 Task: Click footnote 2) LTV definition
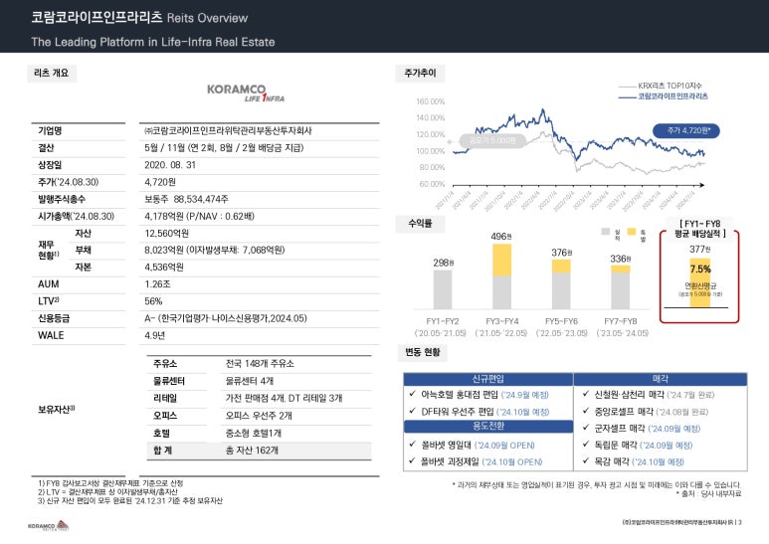tap(107, 492)
